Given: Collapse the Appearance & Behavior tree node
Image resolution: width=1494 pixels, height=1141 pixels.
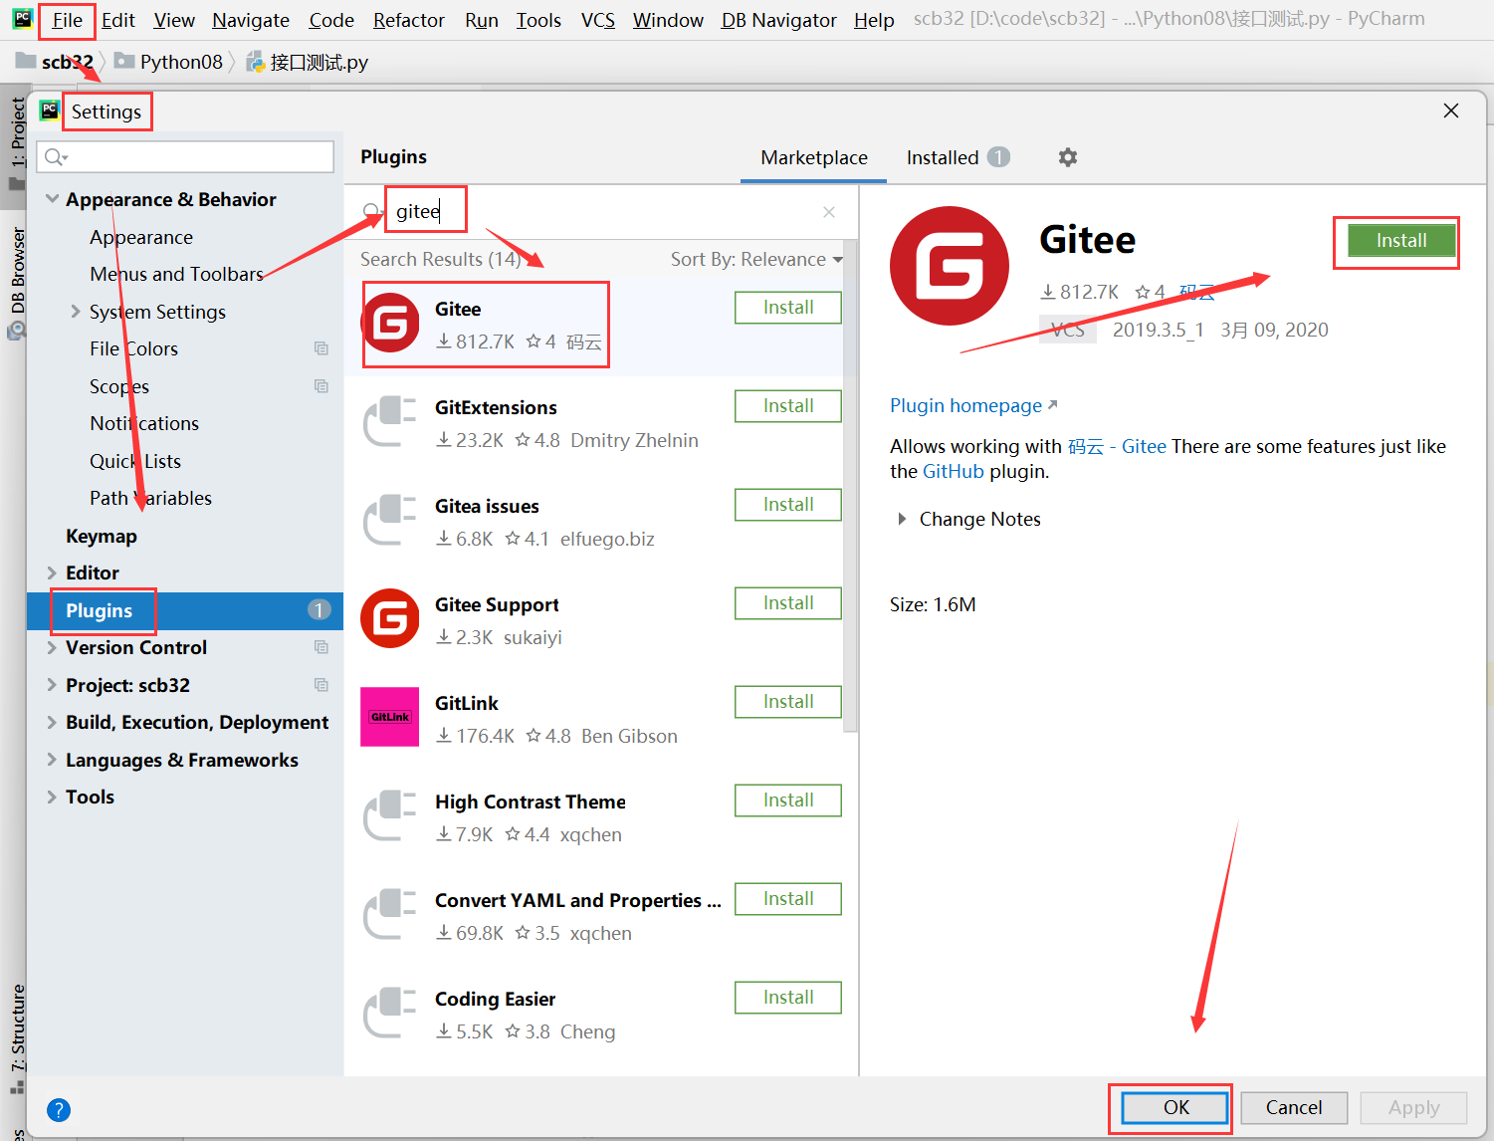Looking at the screenshot, I should click(53, 199).
